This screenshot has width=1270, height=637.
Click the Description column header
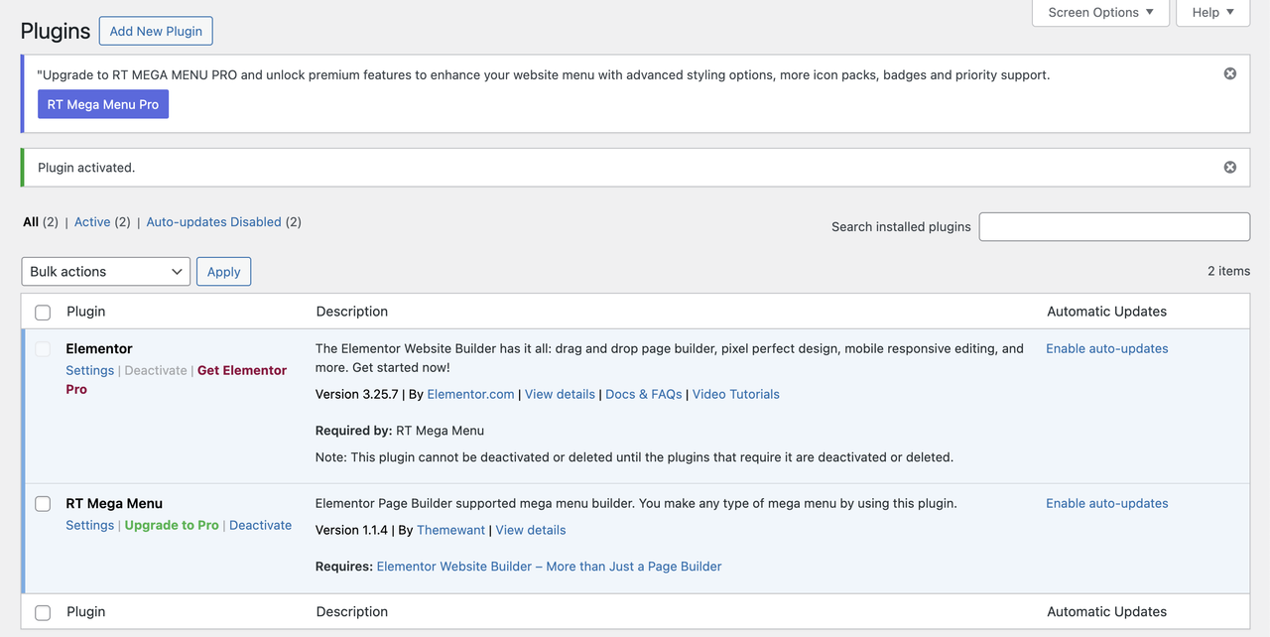tap(352, 312)
